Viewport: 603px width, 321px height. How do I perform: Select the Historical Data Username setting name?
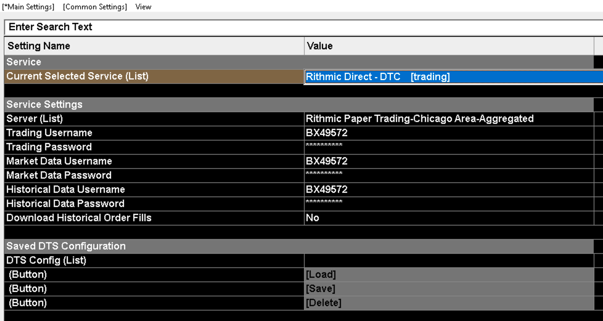click(x=154, y=190)
